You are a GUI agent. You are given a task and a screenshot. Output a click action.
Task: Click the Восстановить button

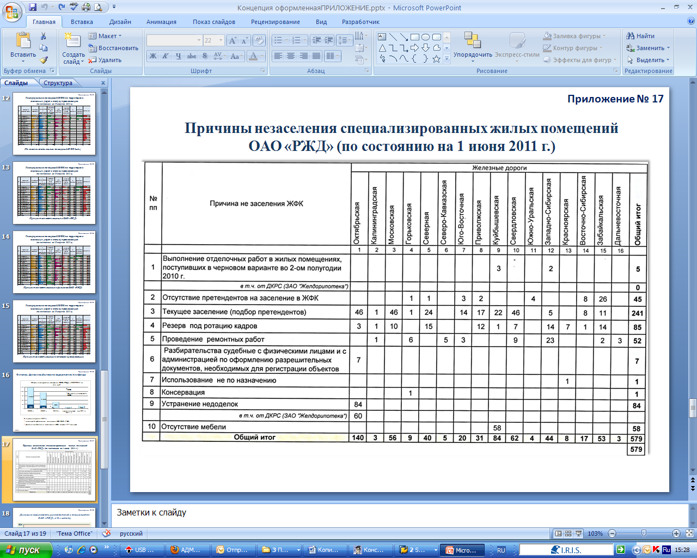[113, 48]
